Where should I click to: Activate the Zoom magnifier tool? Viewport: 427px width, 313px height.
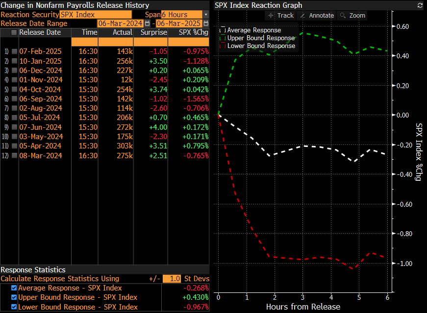pyautogui.click(x=352, y=16)
